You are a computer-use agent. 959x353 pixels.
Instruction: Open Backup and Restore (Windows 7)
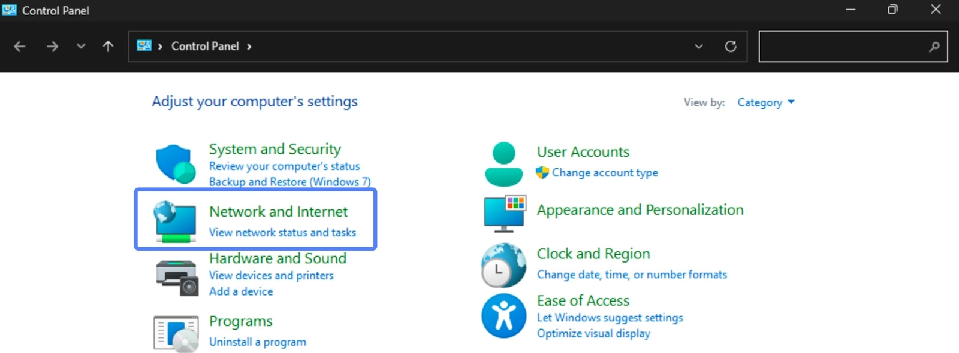pyautogui.click(x=289, y=182)
